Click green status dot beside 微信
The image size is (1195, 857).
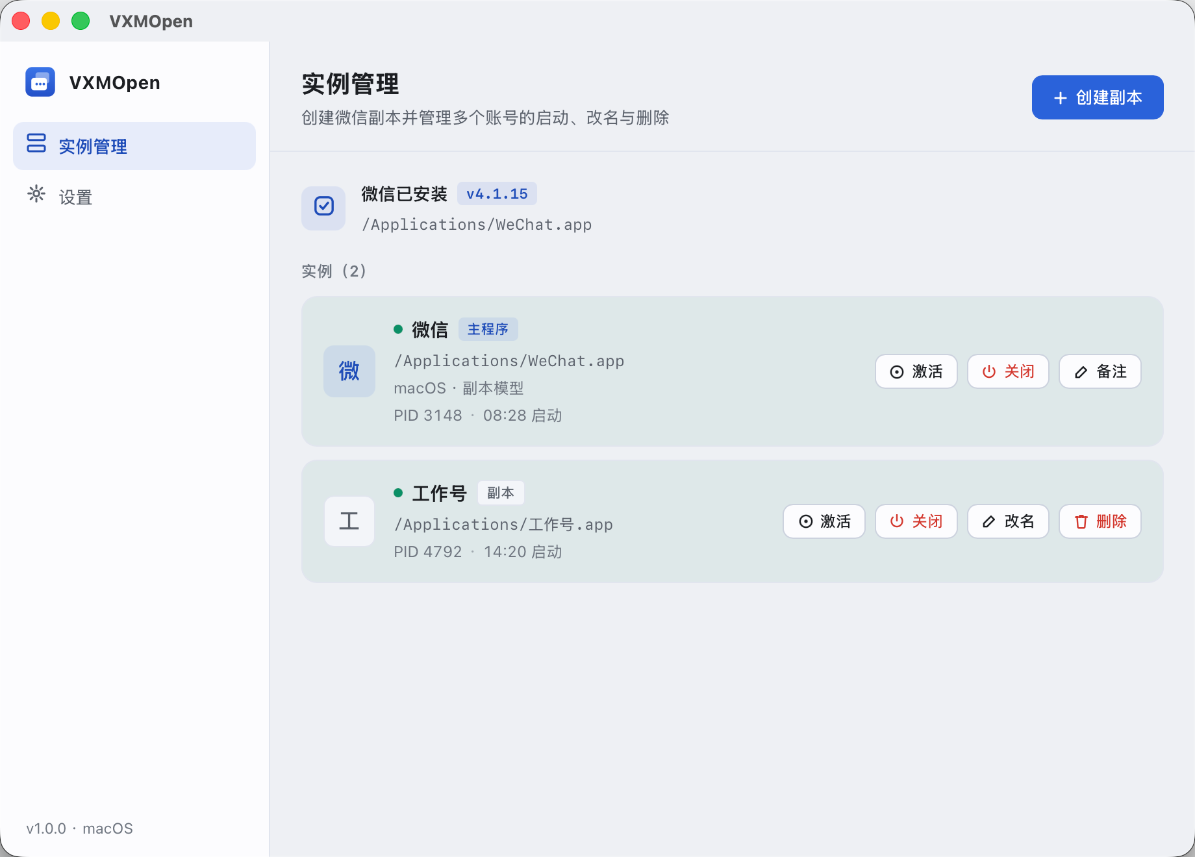coord(398,330)
